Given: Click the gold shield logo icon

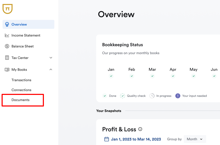Looking at the screenshot, I should 7,9.
